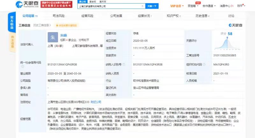Click the company type 有限责任公司(自然人投资或控股)
This screenshot has height=138, width=255.
click(x=67, y=80)
